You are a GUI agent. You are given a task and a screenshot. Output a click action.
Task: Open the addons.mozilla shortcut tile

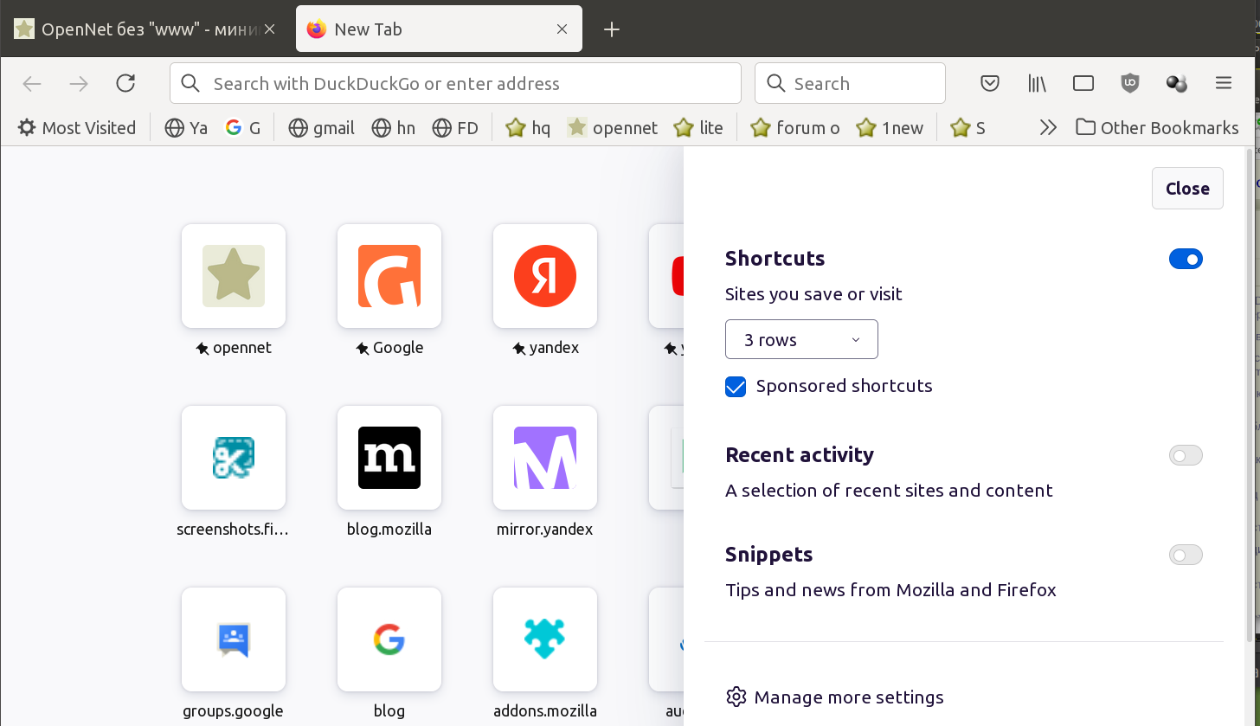545,639
